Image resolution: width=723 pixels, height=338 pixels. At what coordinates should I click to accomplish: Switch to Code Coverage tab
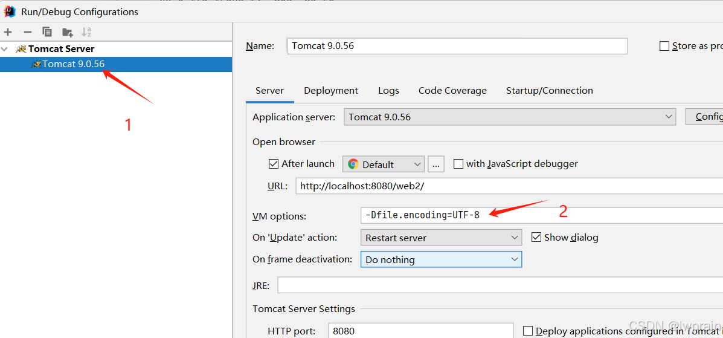click(x=452, y=91)
